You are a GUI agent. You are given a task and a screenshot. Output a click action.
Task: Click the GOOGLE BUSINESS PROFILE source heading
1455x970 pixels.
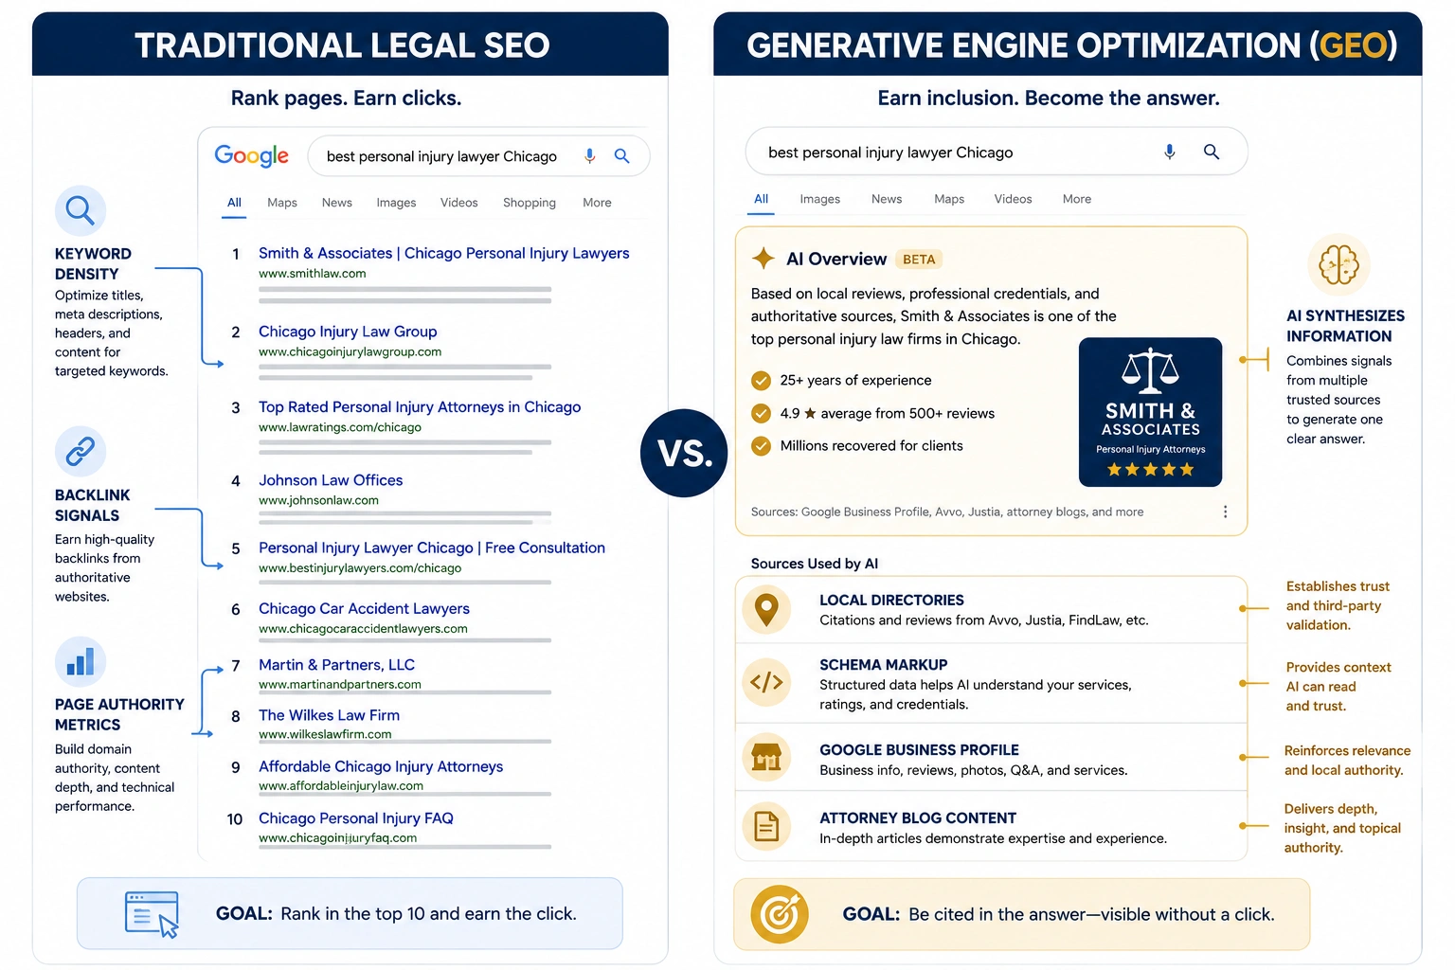919,750
